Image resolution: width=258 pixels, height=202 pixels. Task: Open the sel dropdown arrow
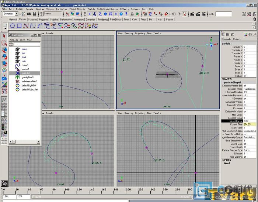pos(214,14)
